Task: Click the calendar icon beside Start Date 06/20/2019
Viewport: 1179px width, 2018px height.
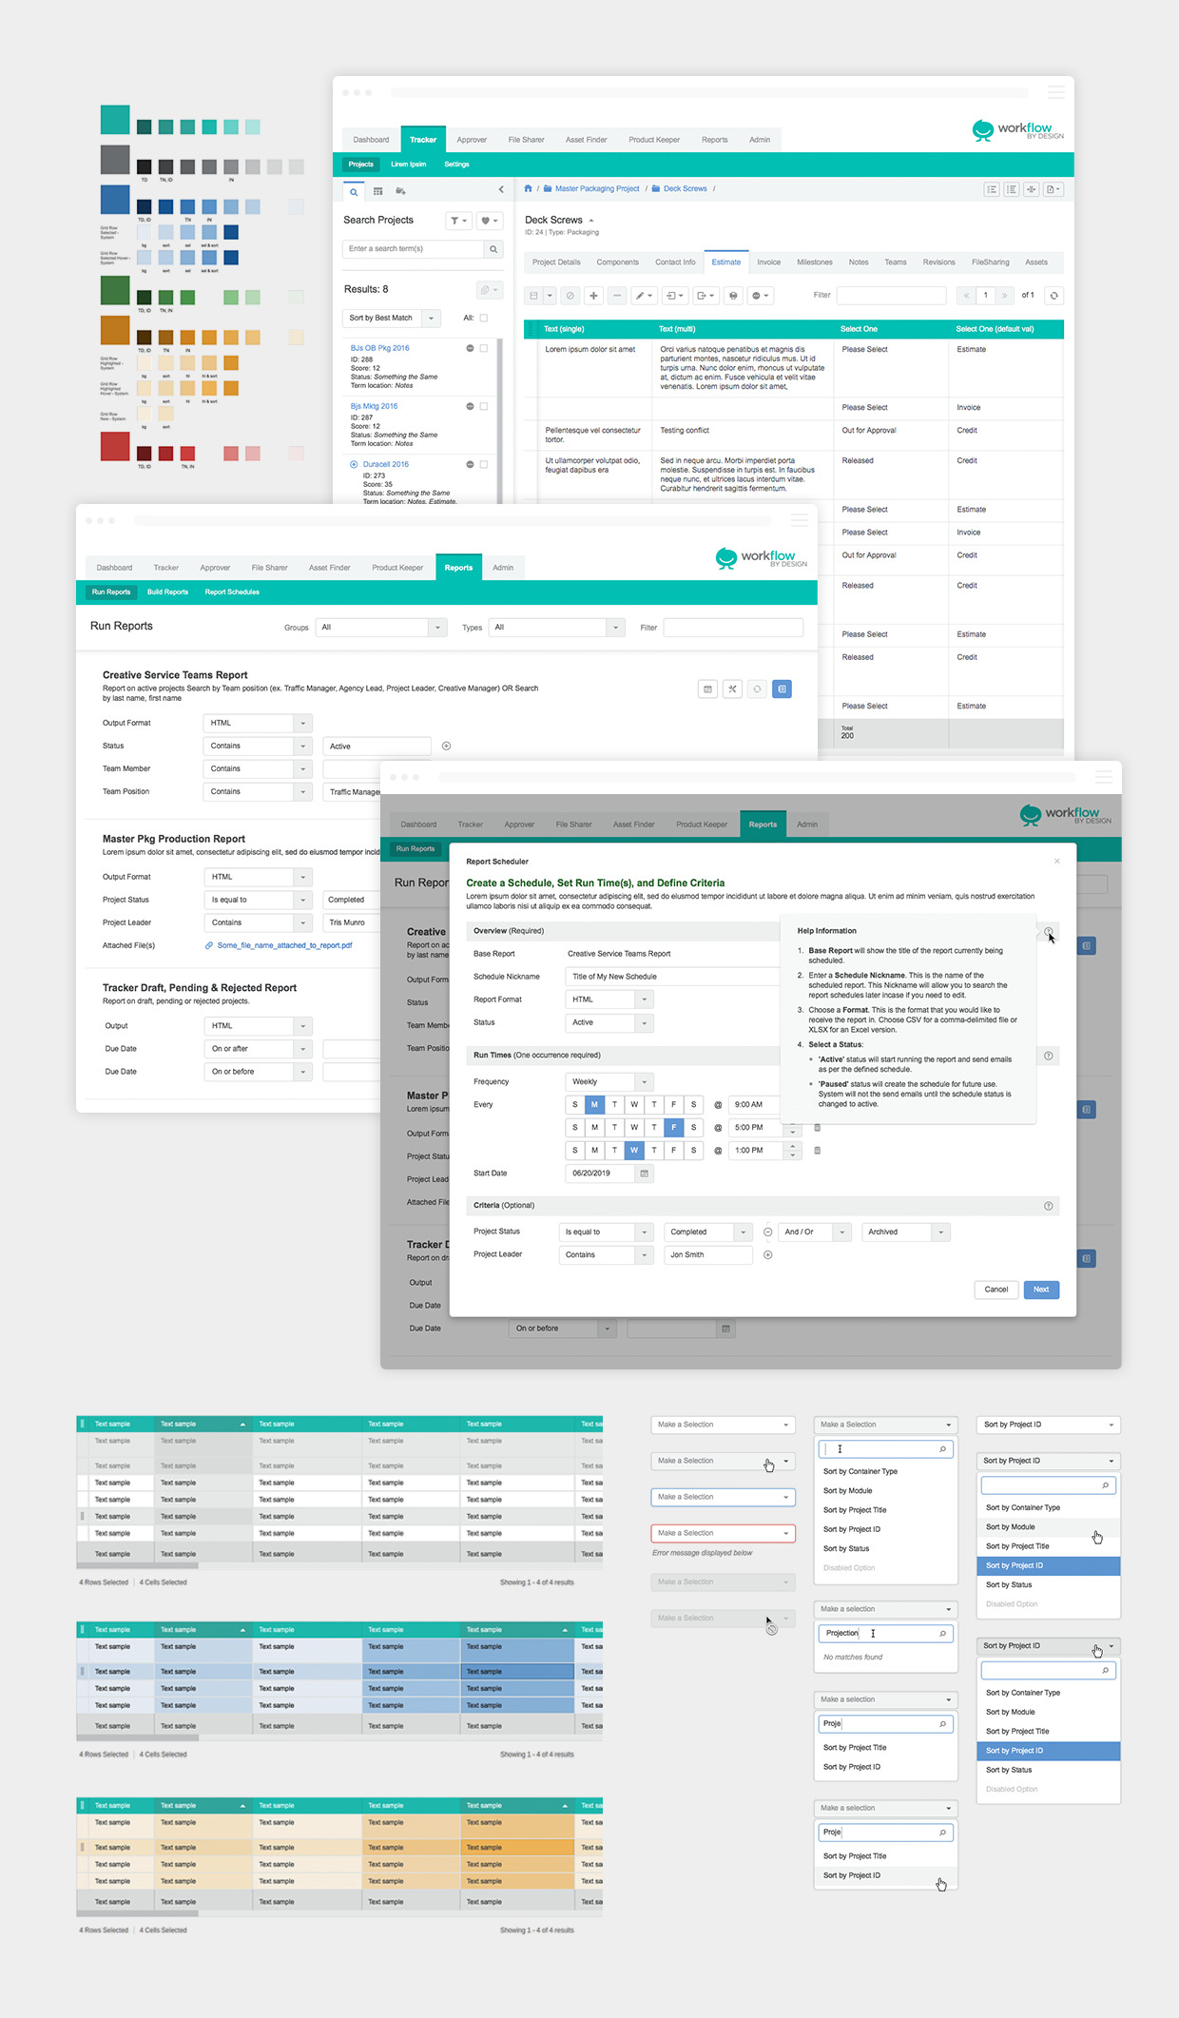Action: coord(644,1174)
